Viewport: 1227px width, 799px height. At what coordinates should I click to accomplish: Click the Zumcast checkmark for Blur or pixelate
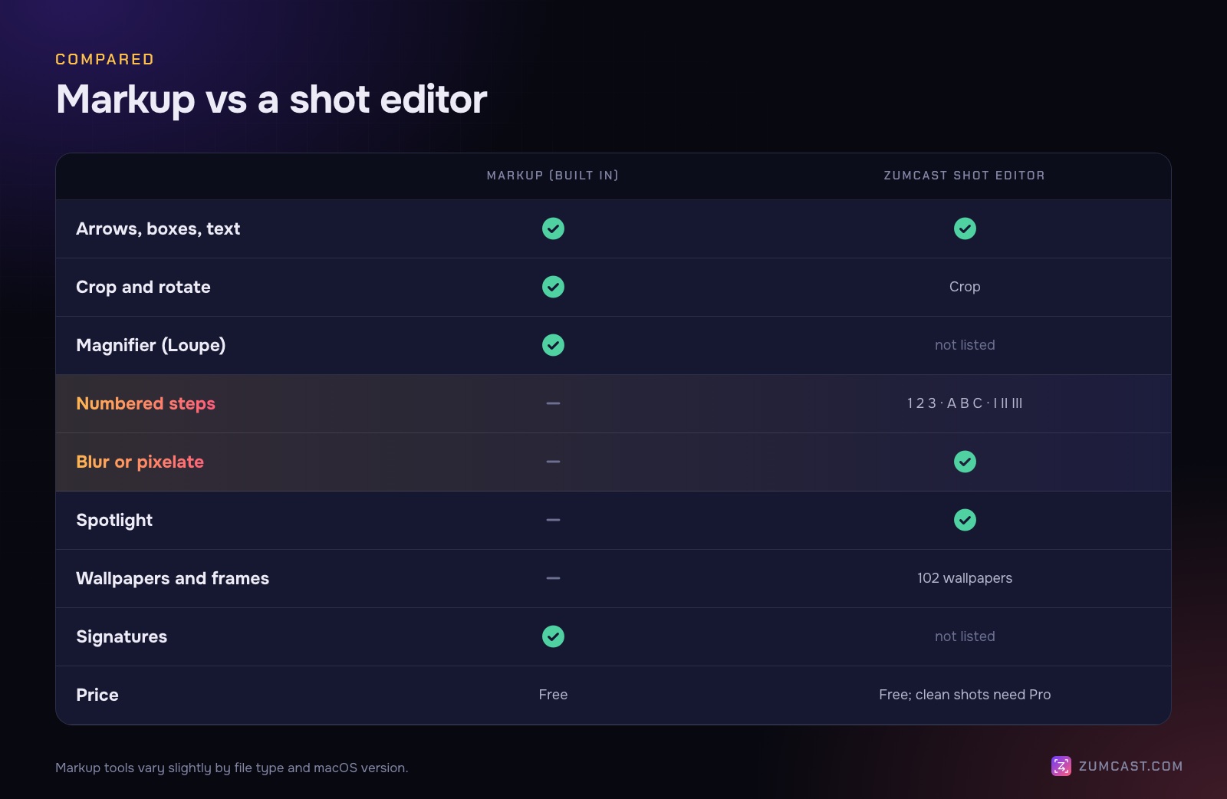[x=965, y=462]
